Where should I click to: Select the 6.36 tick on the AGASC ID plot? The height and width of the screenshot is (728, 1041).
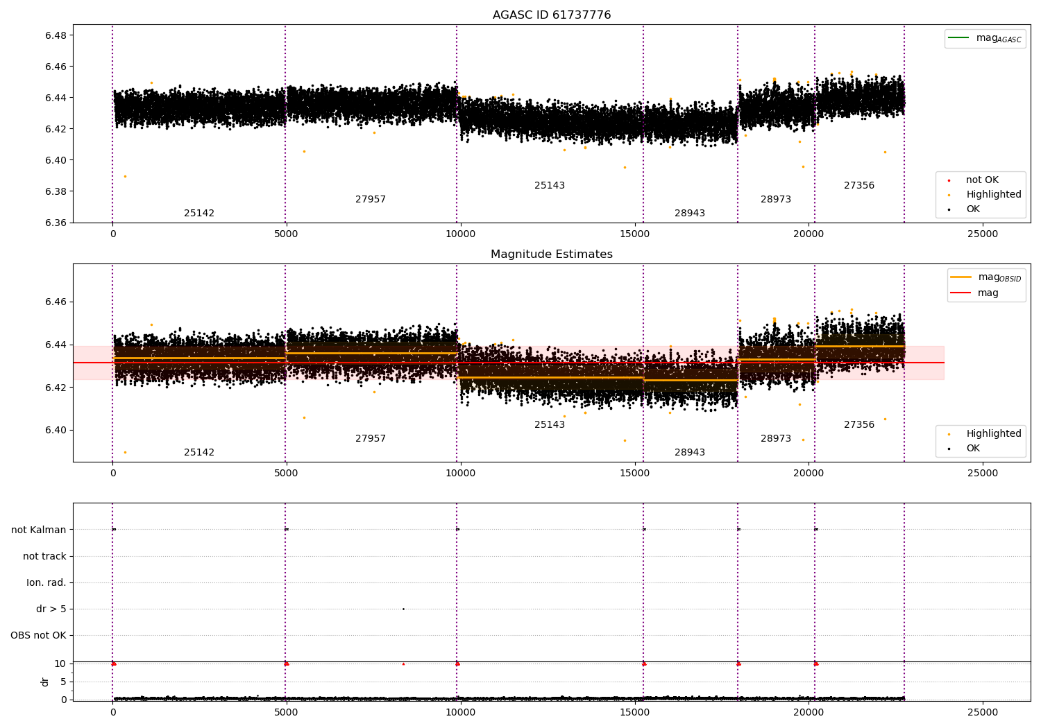[56, 223]
